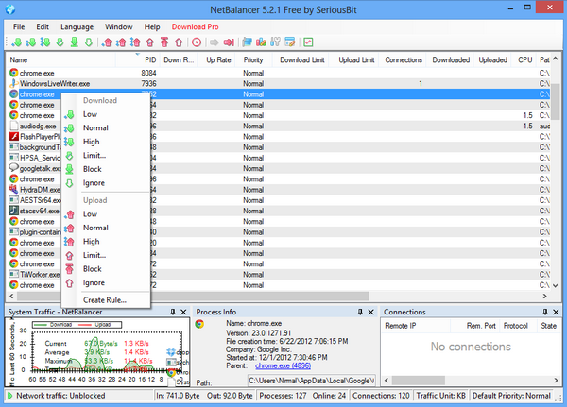
Task: Open the Edit menu
Action: 43,26
